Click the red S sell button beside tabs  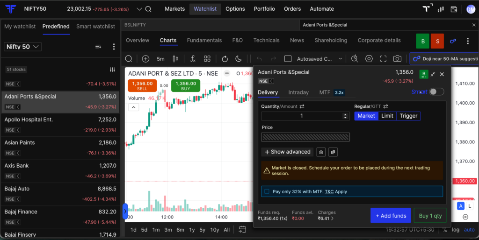click(x=437, y=41)
